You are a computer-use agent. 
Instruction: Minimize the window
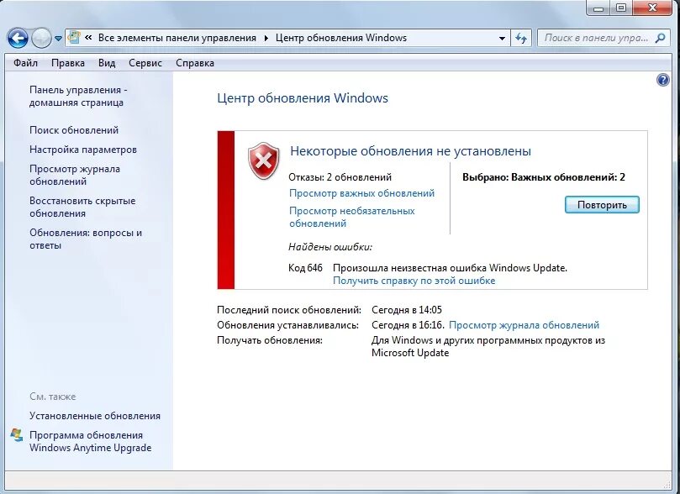(599, 8)
